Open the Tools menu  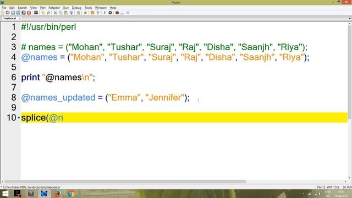(88, 8)
